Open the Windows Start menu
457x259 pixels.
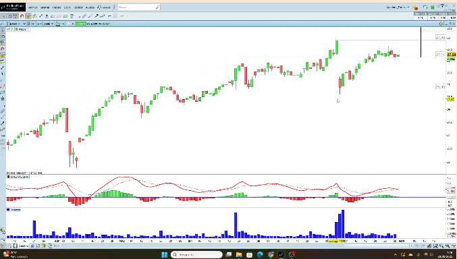[x=164, y=254]
